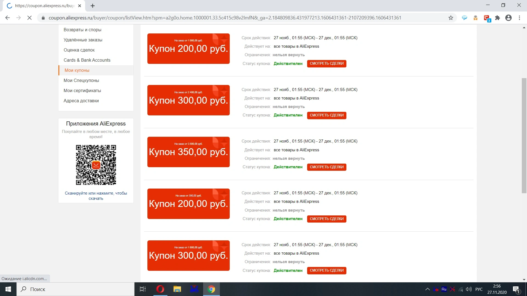
Task: Close the coupon.aliexpress.ru tab
Action: click(x=80, y=6)
